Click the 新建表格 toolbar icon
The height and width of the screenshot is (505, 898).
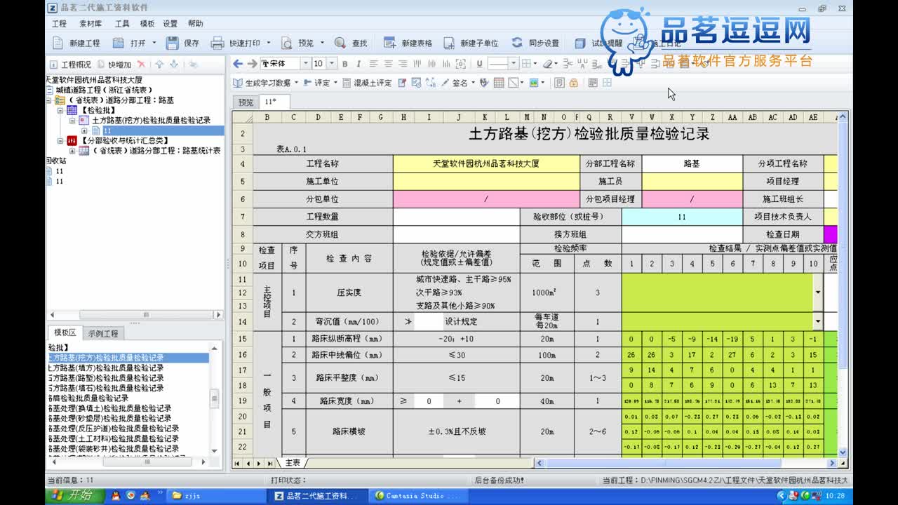tap(389, 43)
